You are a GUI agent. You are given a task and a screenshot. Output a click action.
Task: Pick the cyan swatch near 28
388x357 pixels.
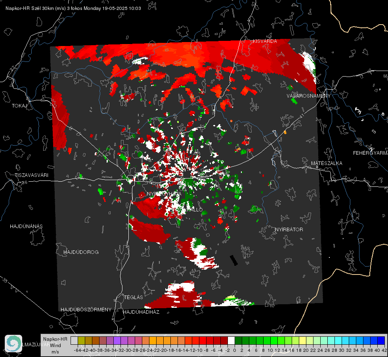coord(338,340)
